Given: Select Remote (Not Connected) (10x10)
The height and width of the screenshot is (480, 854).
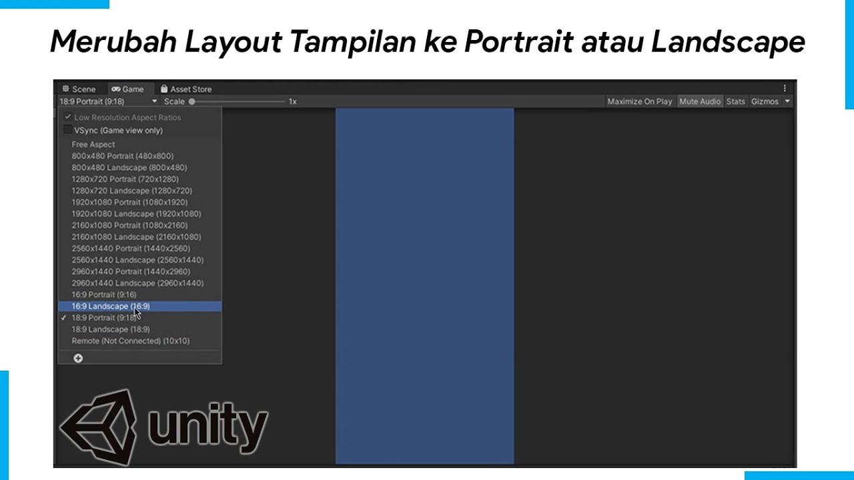Looking at the screenshot, I should tap(139, 341).
